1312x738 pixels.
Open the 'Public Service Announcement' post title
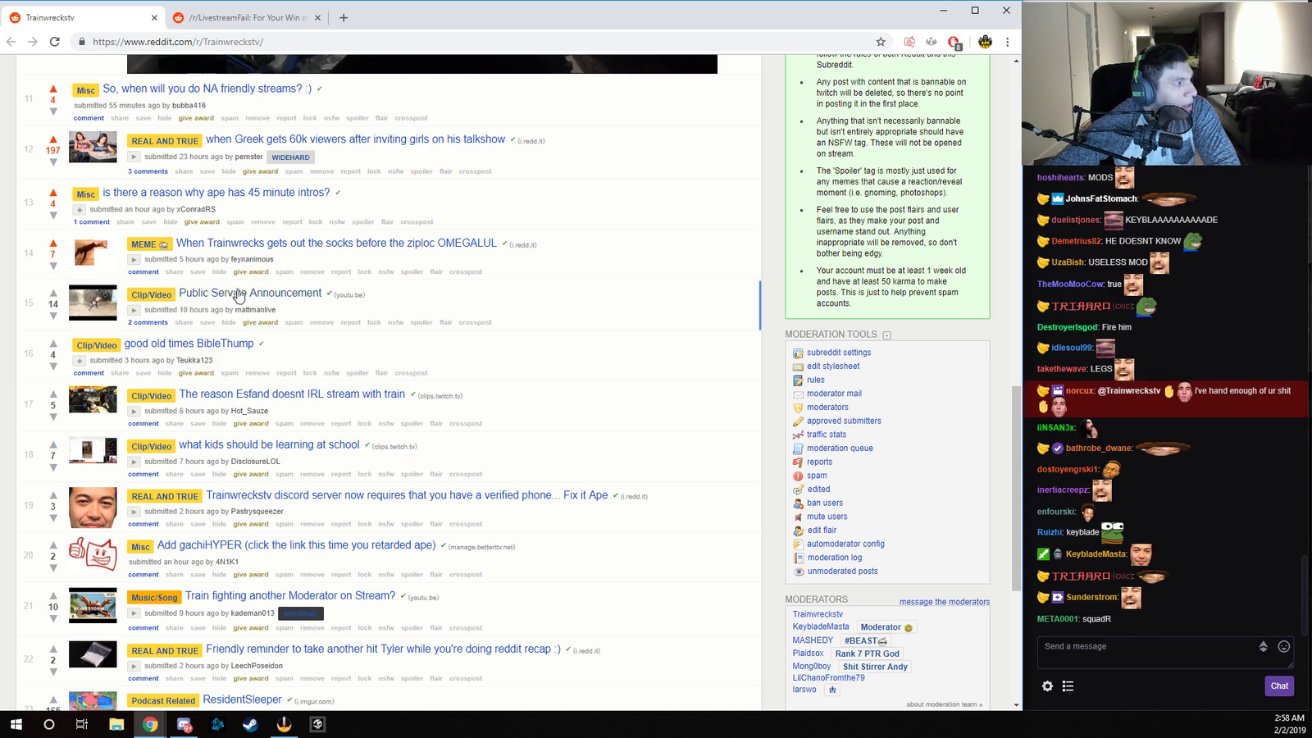(250, 293)
